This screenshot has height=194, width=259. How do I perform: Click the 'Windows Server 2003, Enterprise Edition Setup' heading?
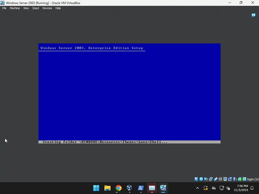click(92, 48)
